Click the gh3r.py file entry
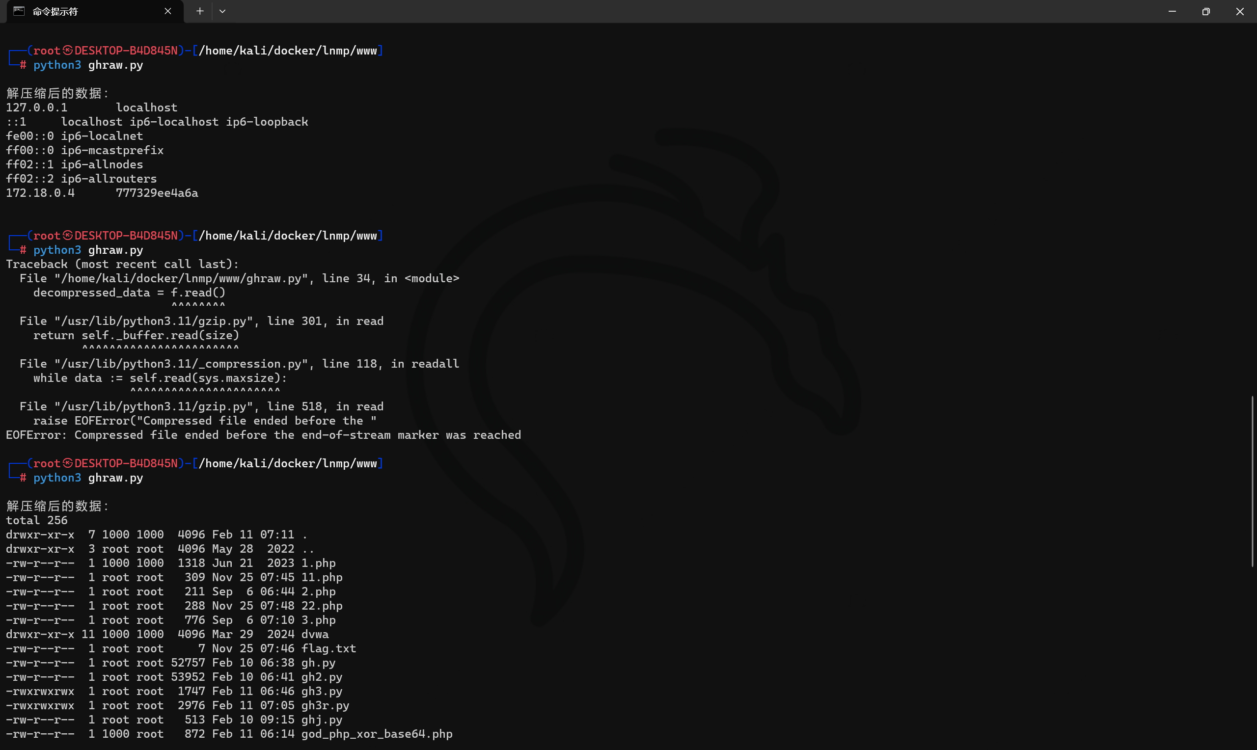The image size is (1257, 750). (325, 705)
